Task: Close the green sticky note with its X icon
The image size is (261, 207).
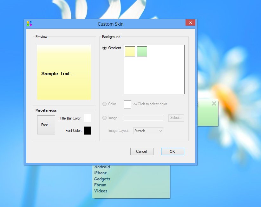Action: (x=214, y=103)
